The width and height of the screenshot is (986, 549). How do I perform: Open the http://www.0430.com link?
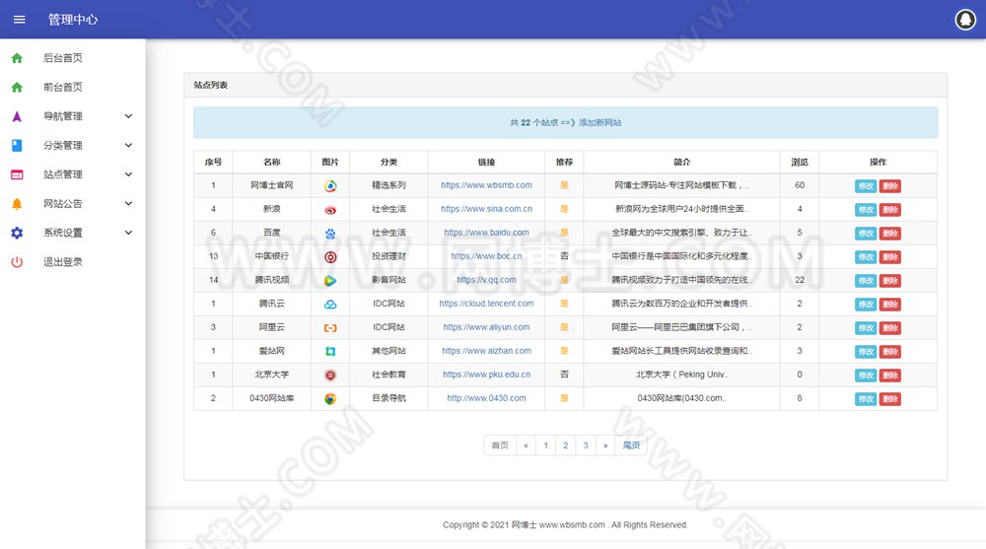tap(486, 398)
